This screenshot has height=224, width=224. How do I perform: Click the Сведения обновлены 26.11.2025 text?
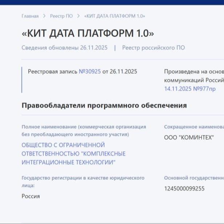point(64,48)
